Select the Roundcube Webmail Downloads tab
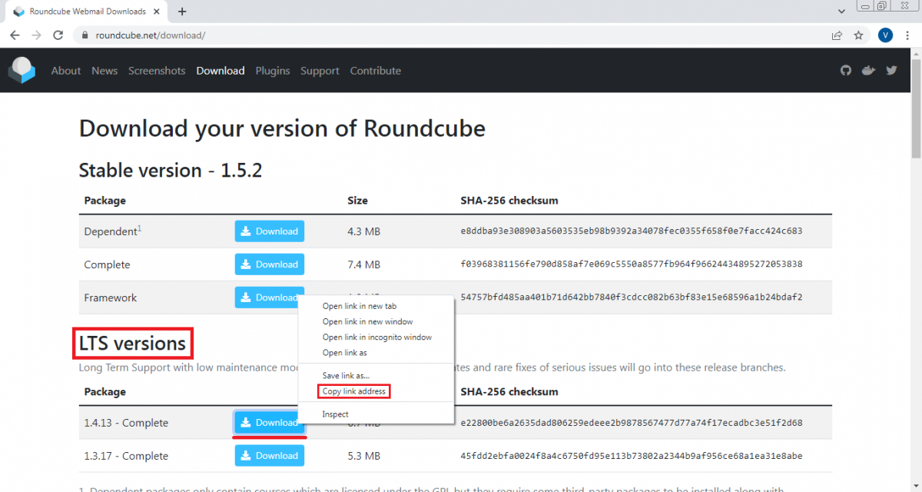Screen dimensions: 922x492 click(87, 12)
